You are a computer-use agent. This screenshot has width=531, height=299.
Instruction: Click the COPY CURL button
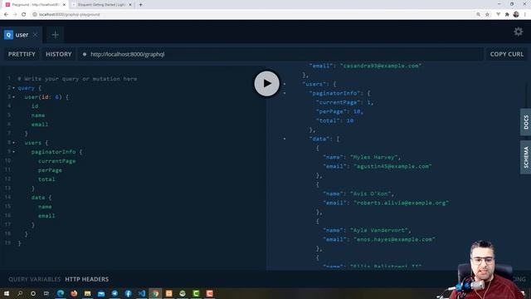(x=507, y=54)
